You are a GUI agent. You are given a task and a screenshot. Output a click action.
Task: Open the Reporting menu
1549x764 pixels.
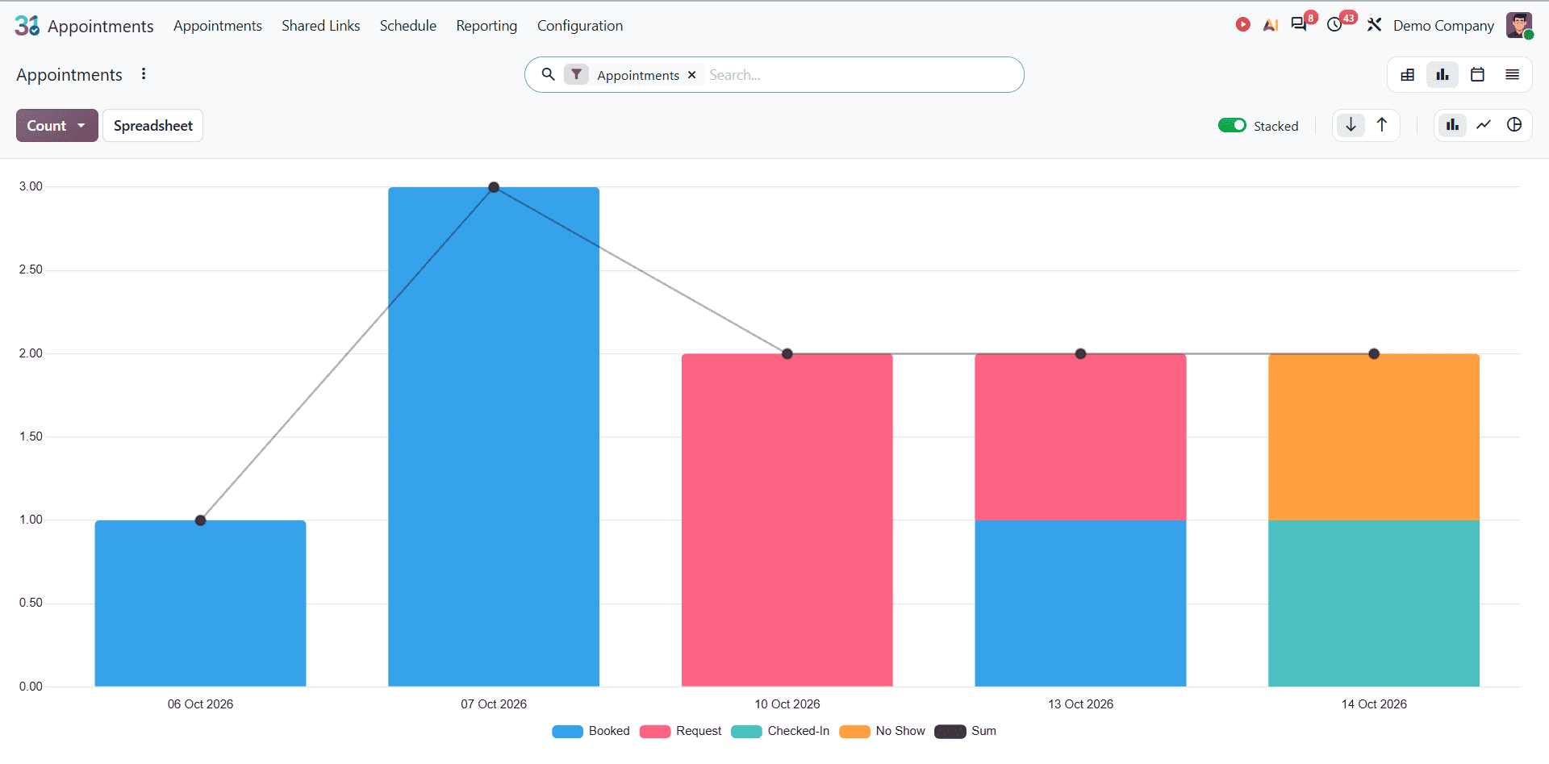pos(486,26)
